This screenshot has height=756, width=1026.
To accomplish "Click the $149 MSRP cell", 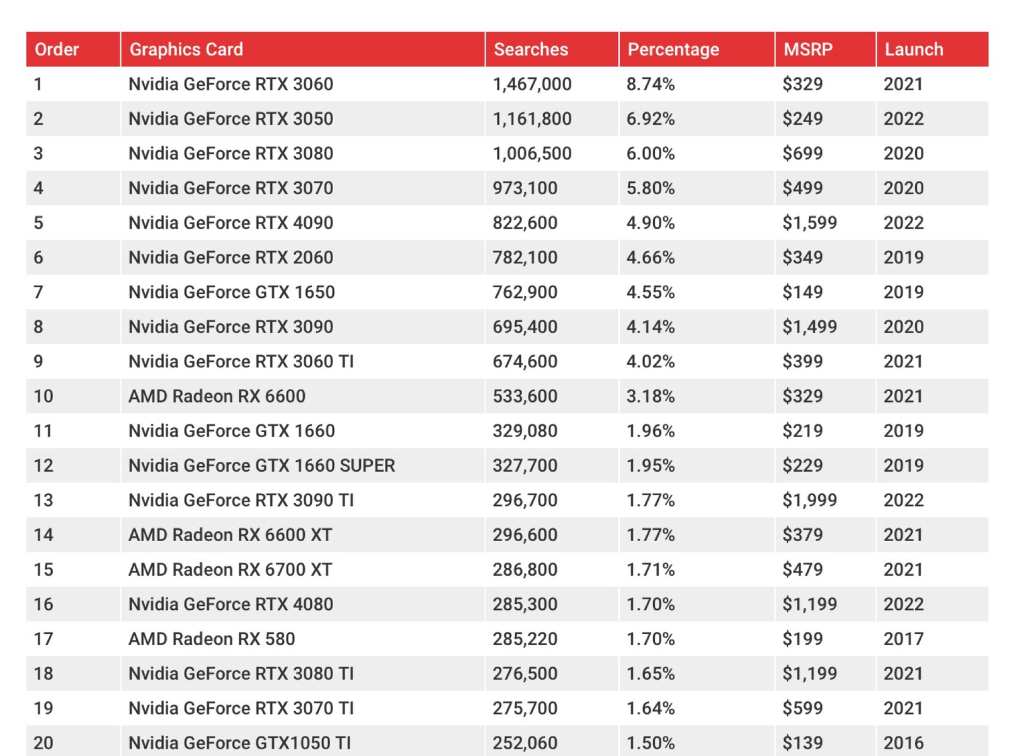I will pos(802,292).
